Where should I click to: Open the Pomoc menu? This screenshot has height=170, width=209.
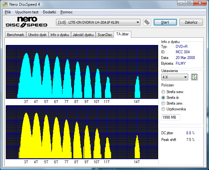pyautogui.click(x=67, y=12)
